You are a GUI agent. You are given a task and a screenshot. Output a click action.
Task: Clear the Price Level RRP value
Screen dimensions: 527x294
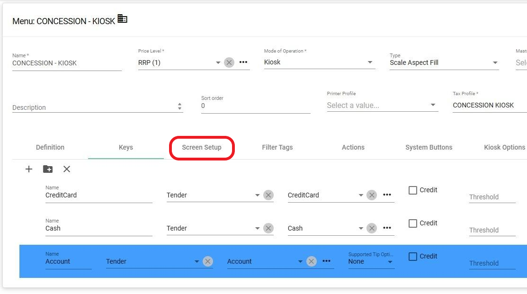point(229,62)
